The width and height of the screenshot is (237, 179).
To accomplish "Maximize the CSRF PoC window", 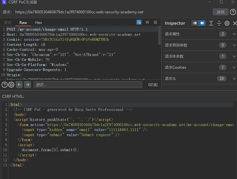I will click(x=221, y=2).
